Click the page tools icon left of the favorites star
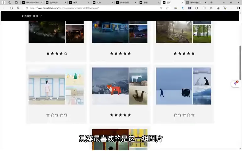This screenshot has width=242, height=151. click(161, 8)
